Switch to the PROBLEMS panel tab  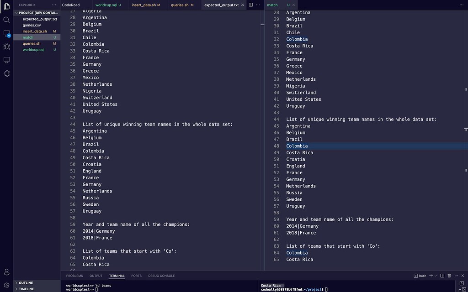click(74, 276)
